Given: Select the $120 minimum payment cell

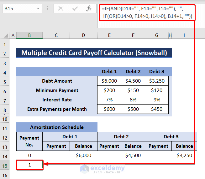Looking at the screenshot, I should point(157,90).
